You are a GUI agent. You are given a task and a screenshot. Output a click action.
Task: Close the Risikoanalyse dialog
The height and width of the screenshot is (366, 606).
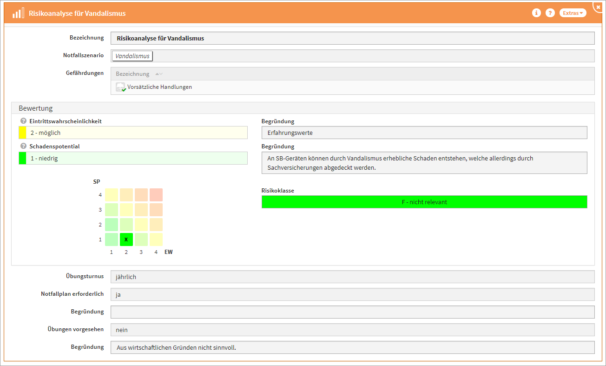tap(598, 7)
